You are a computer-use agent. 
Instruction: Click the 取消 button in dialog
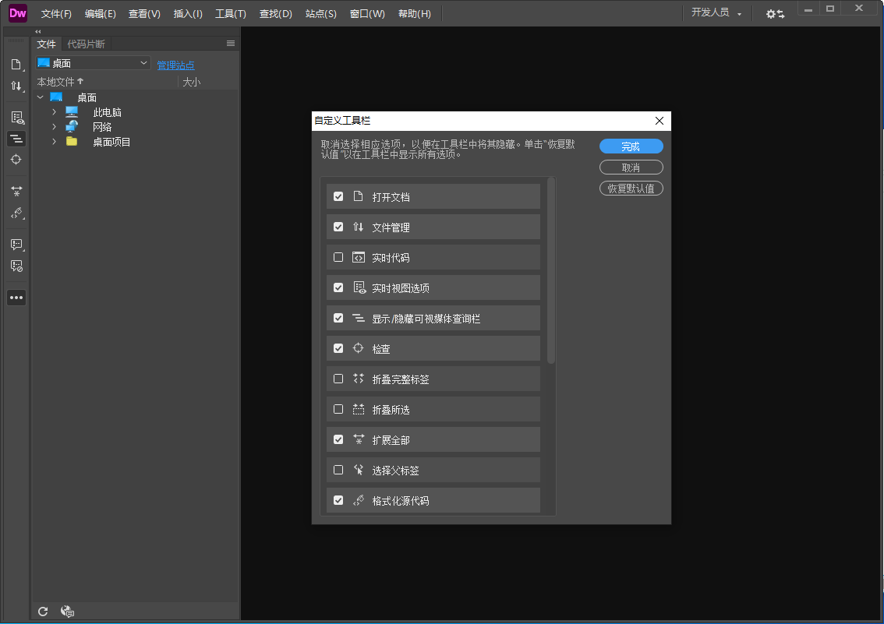tap(631, 167)
